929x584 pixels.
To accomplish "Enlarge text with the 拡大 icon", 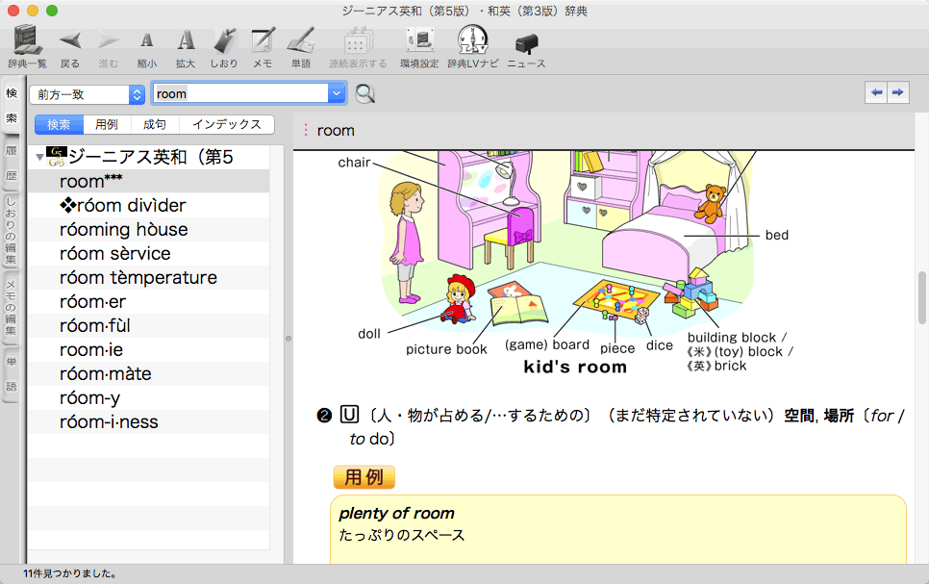I will pos(186,47).
